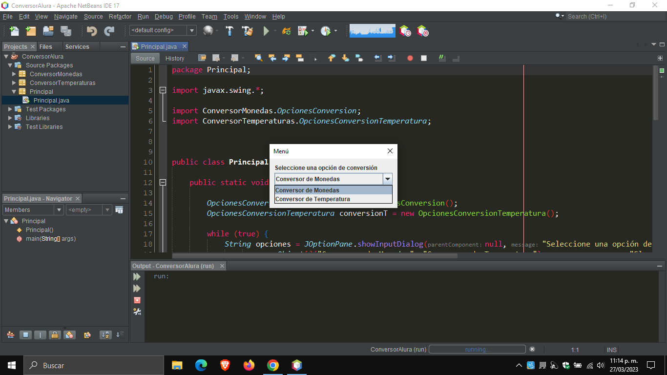Viewport: 667px width, 375px height.
Task: Click the New File toolbar icon
Action: pyautogui.click(x=14, y=31)
